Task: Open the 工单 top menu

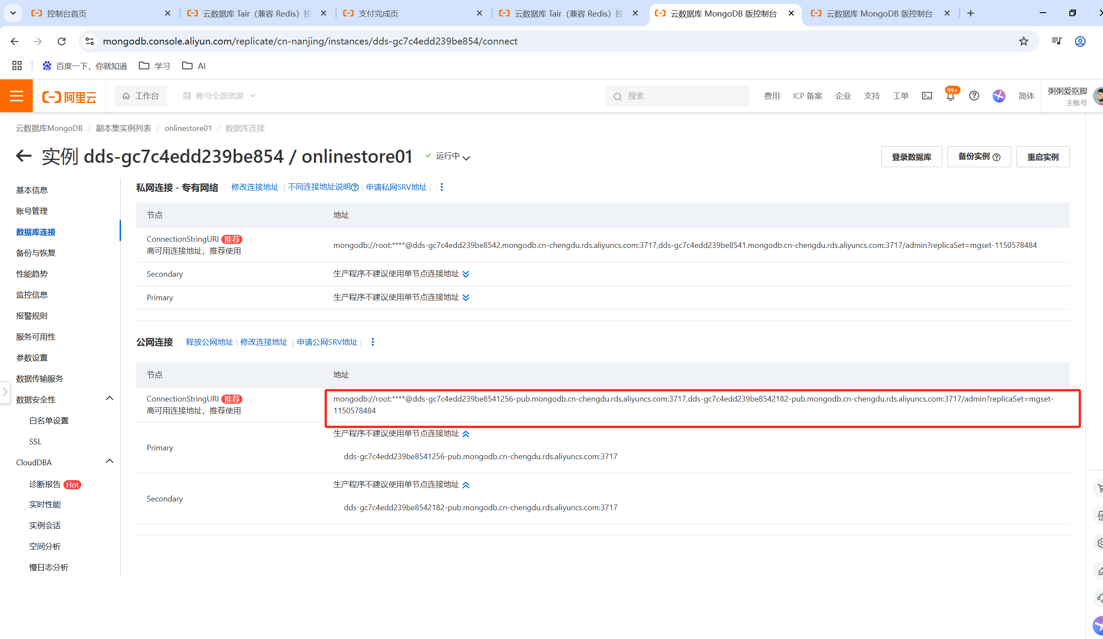Action: tap(900, 96)
